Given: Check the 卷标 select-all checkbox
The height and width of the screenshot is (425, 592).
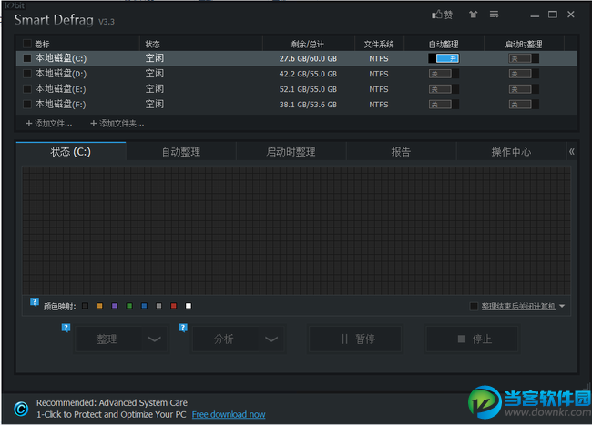Looking at the screenshot, I should pos(27,44).
